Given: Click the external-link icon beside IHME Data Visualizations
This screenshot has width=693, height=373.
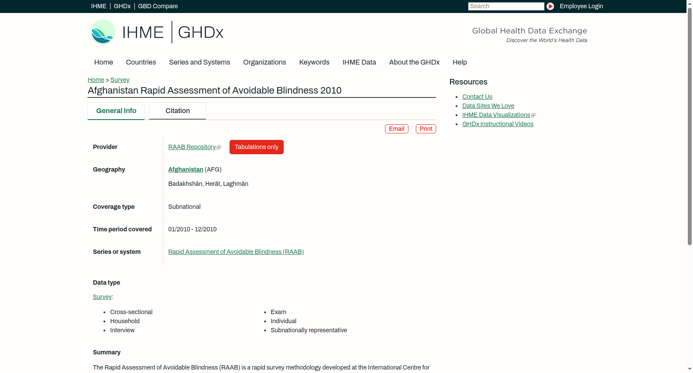Looking at the screenshot, I should tap(533, 115).
